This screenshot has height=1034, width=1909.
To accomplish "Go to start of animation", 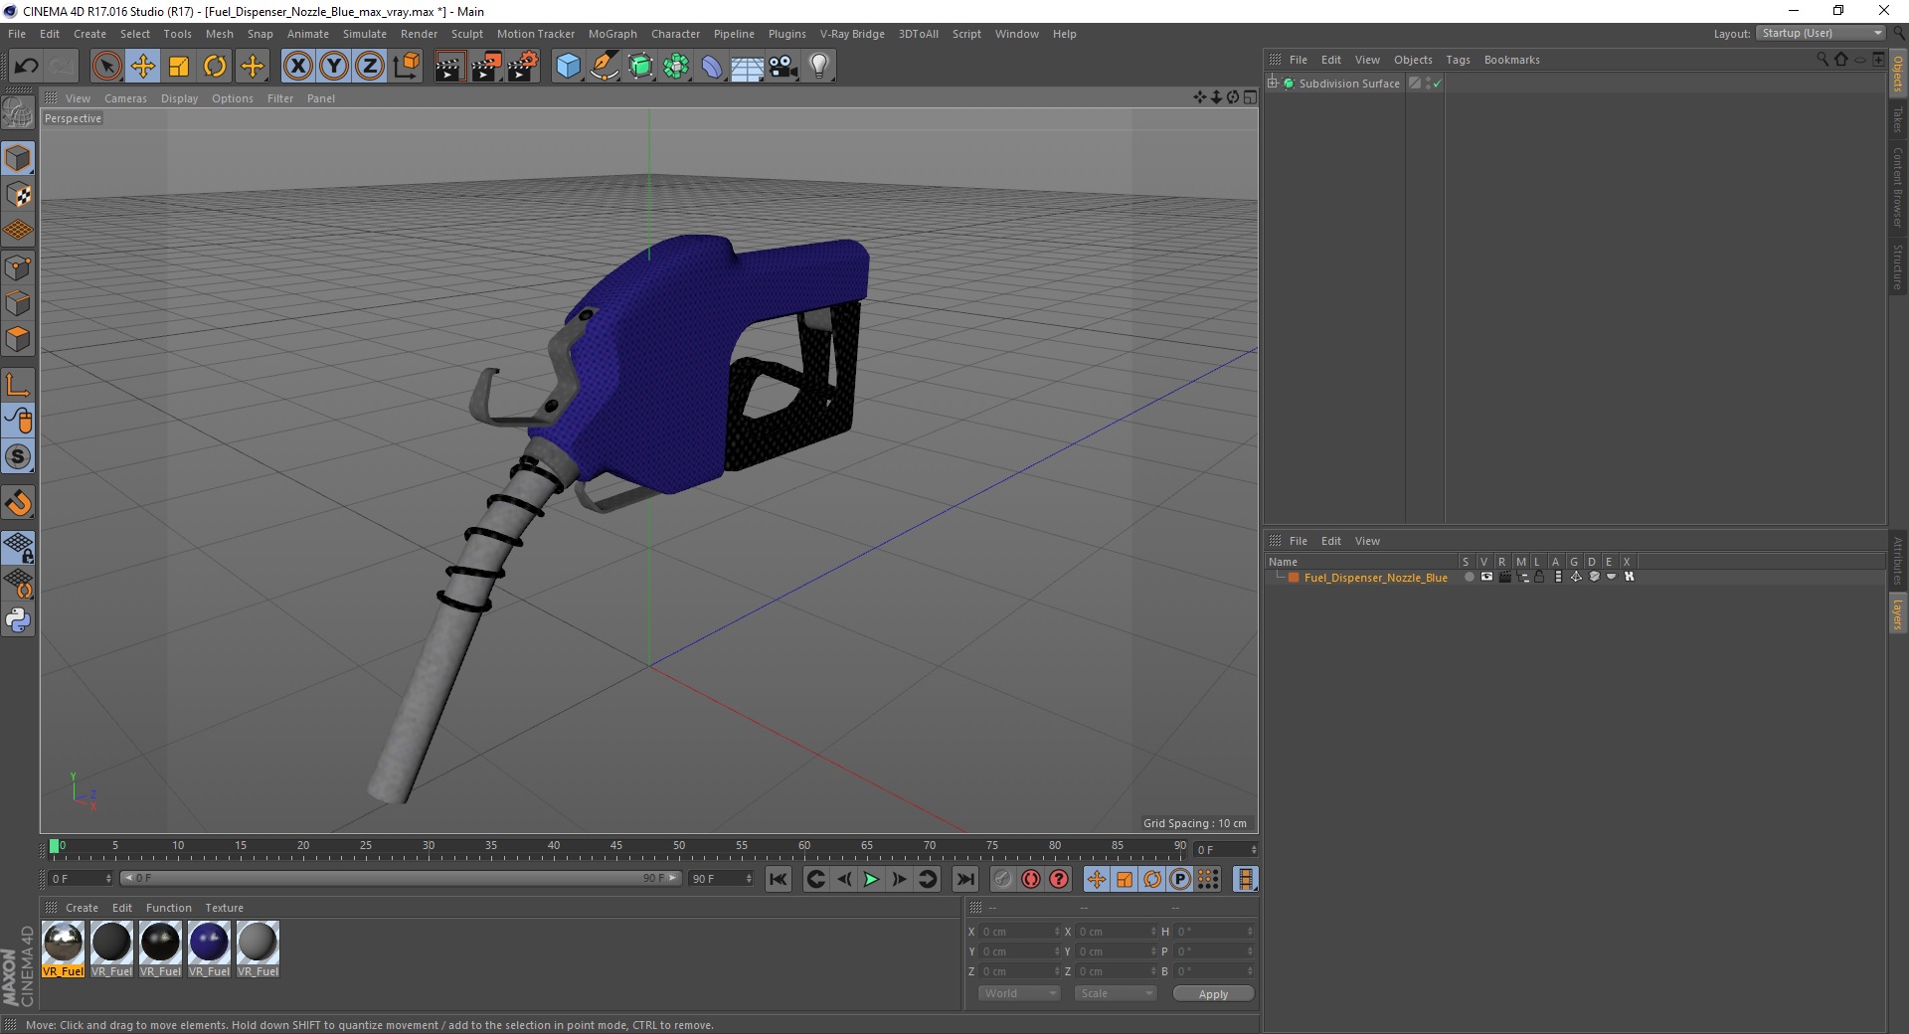I will pyautogui.click(x=779, y=879).
